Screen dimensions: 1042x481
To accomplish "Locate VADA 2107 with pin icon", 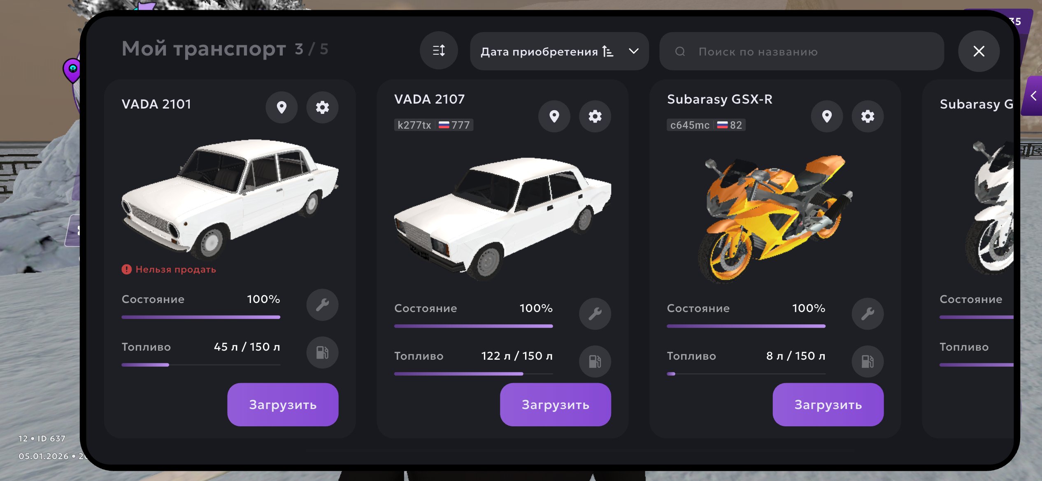I will (x=554, y=116).
